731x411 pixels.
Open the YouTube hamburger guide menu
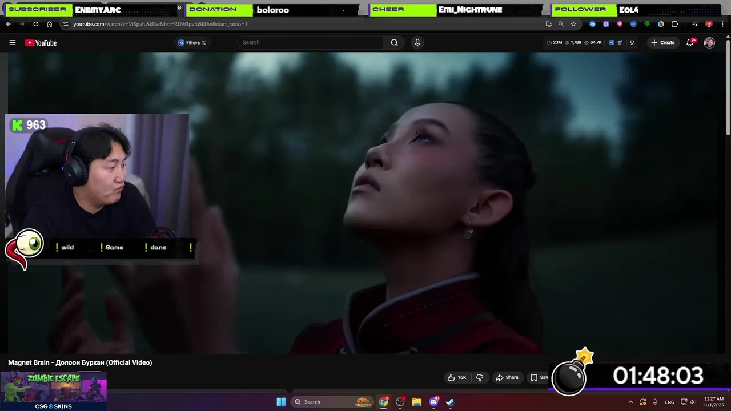pos(12,43)
